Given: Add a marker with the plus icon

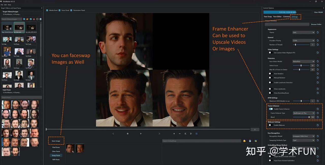Looking at the screenshot, I should [174, 134].
